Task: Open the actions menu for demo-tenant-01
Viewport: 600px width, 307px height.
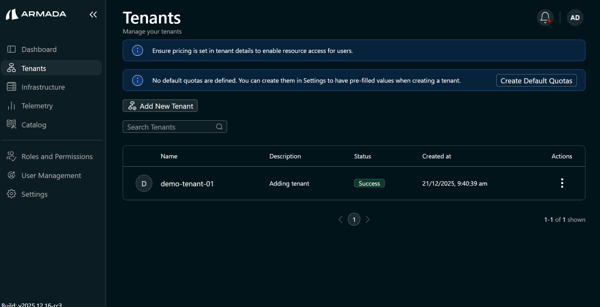Action: pyautogui.click(x=562, y=183)
